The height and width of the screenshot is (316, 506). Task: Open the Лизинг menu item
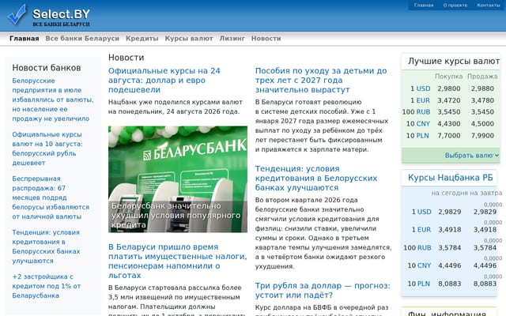coord(232,39)
